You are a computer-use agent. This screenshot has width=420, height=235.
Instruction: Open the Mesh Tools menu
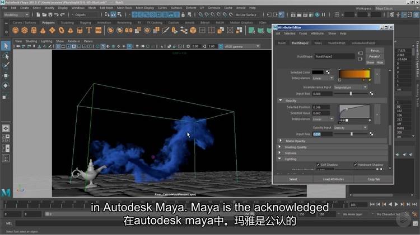[124, 8]
